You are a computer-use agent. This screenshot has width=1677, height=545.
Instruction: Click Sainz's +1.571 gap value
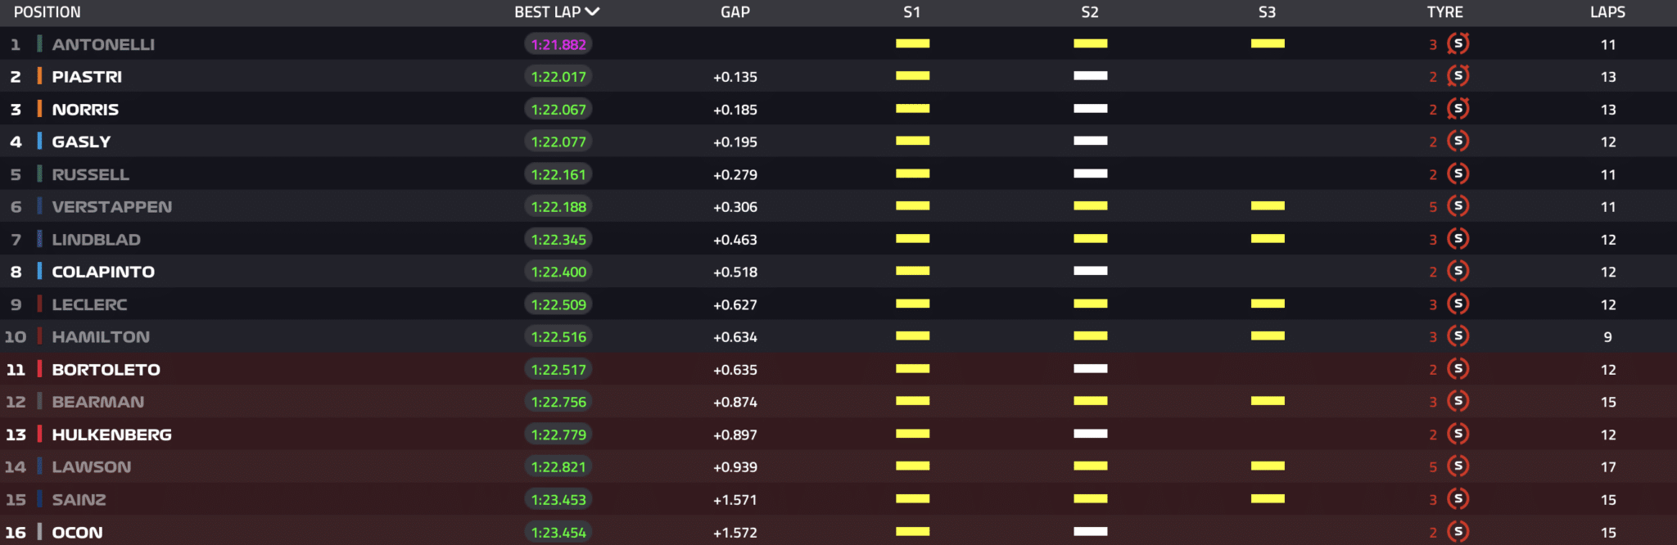pyautogui.click(x=735, y=500)
